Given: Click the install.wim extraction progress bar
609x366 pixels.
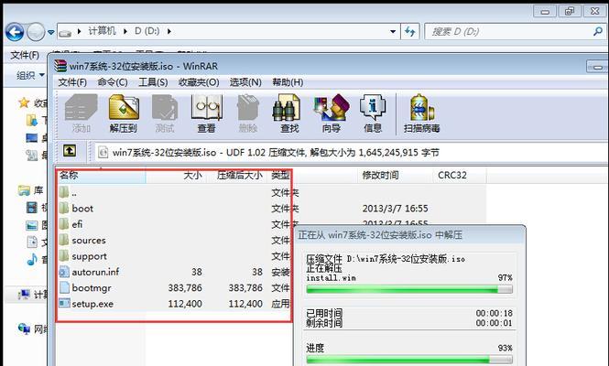Looking at the screenshot, I should (409, 289).
